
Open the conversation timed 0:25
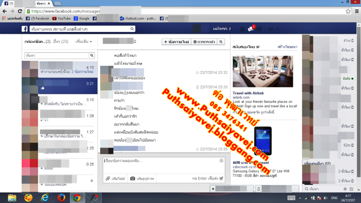click(60, 166)
